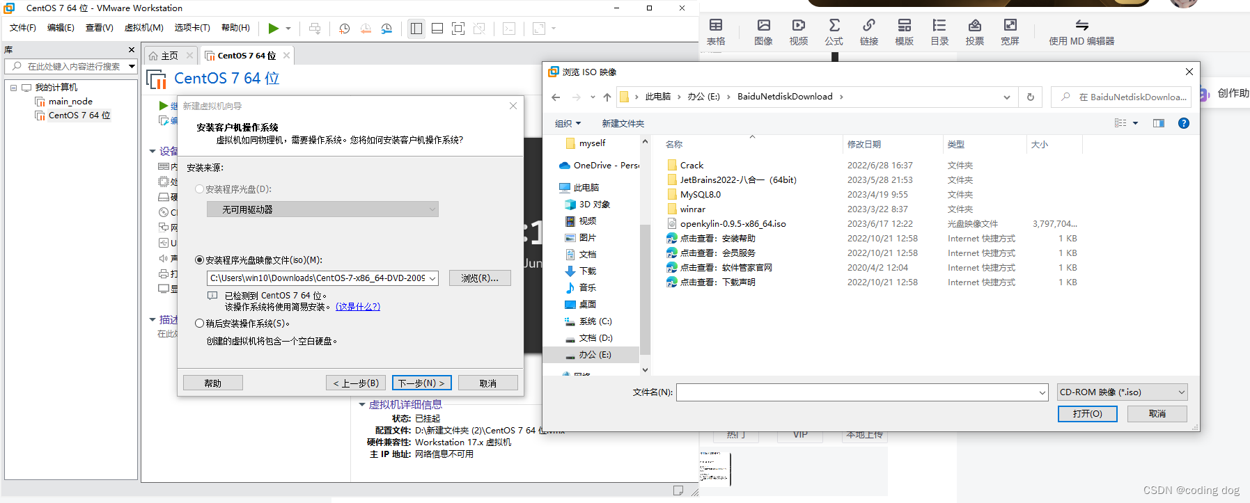Open the snapshot manager icon
The image size is (1250, 503).
coord(386,29)
